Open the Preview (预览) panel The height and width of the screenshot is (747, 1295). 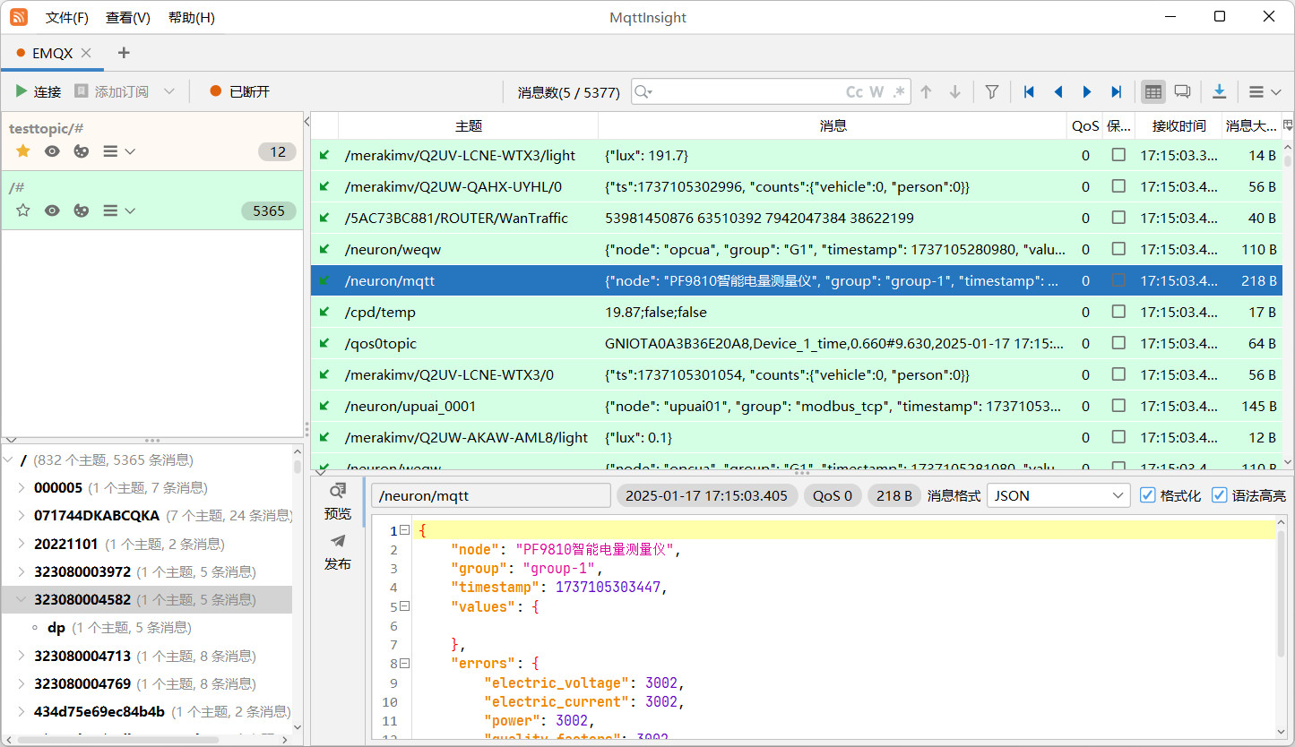[338, 501]
